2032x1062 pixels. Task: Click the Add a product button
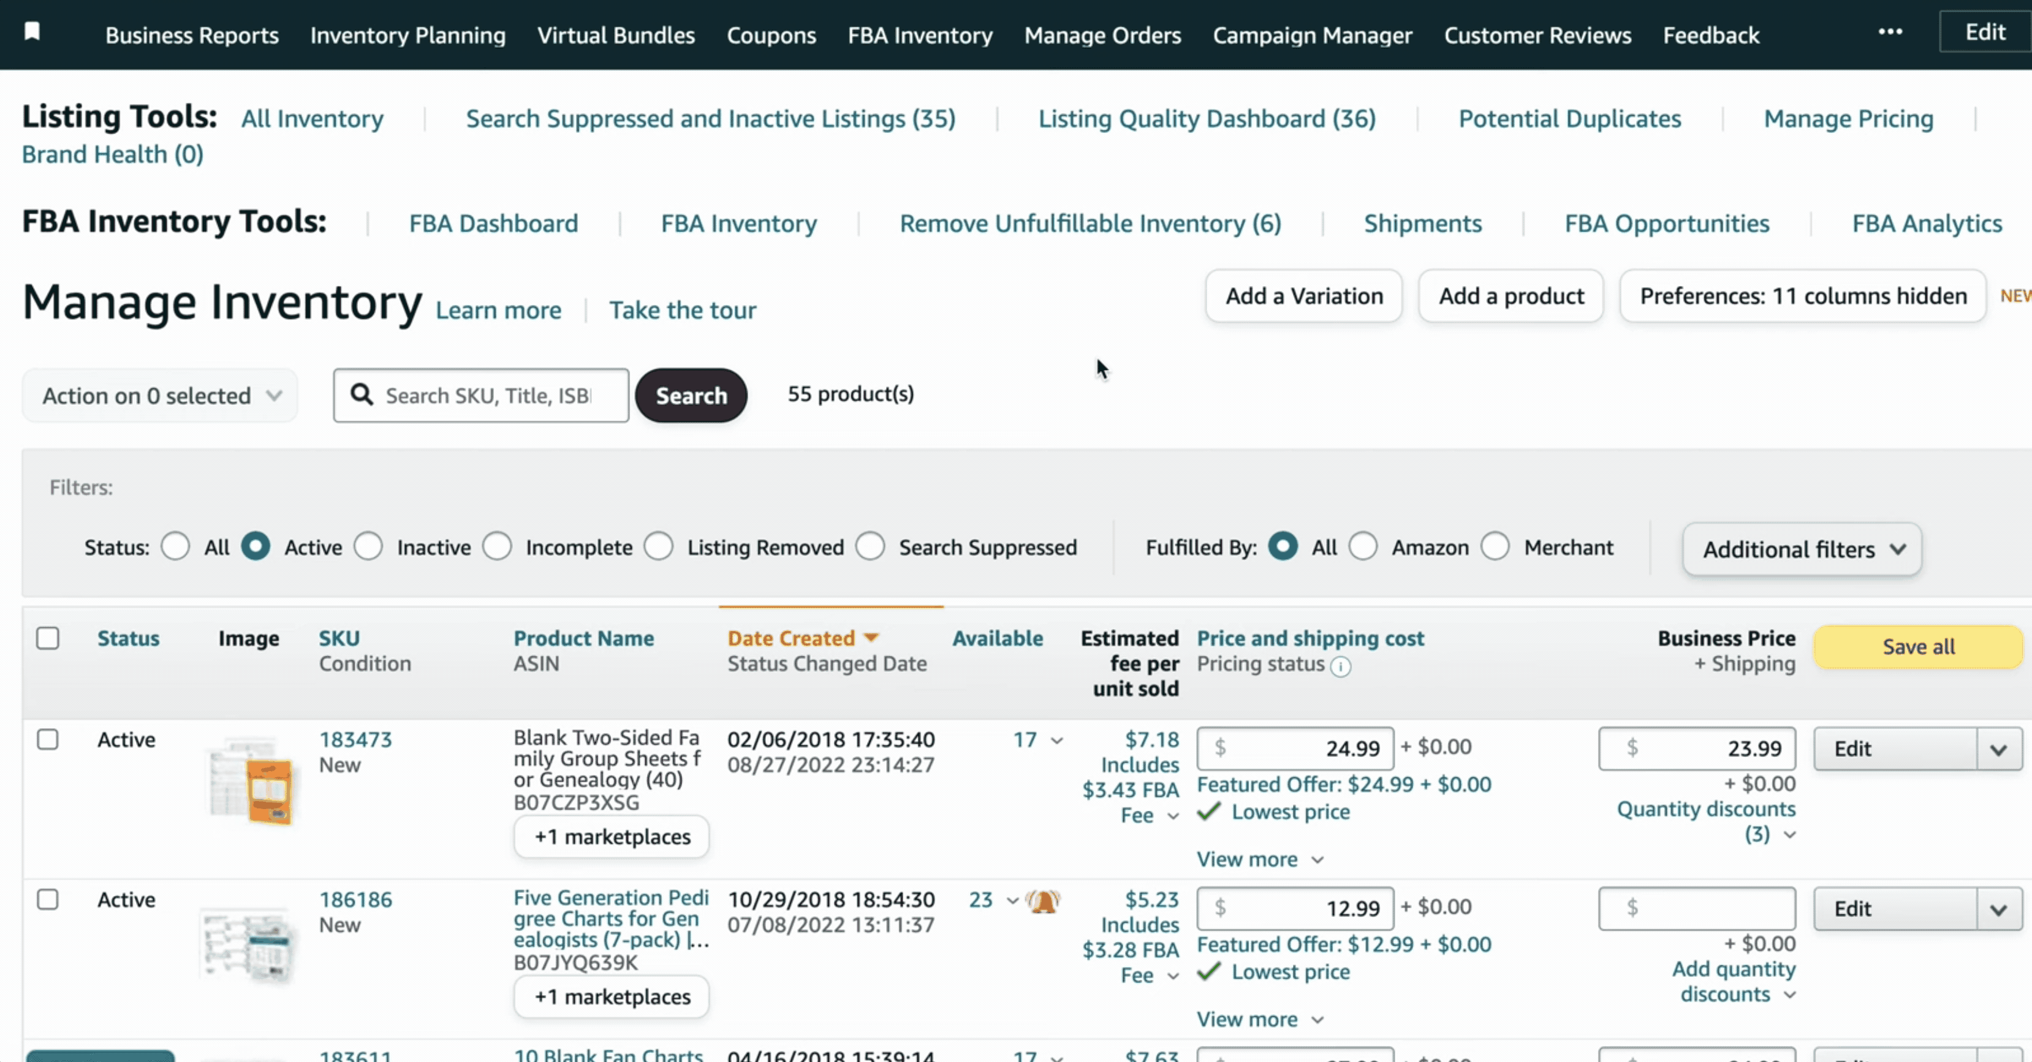pyautogui.click(x=1511, y=296)
